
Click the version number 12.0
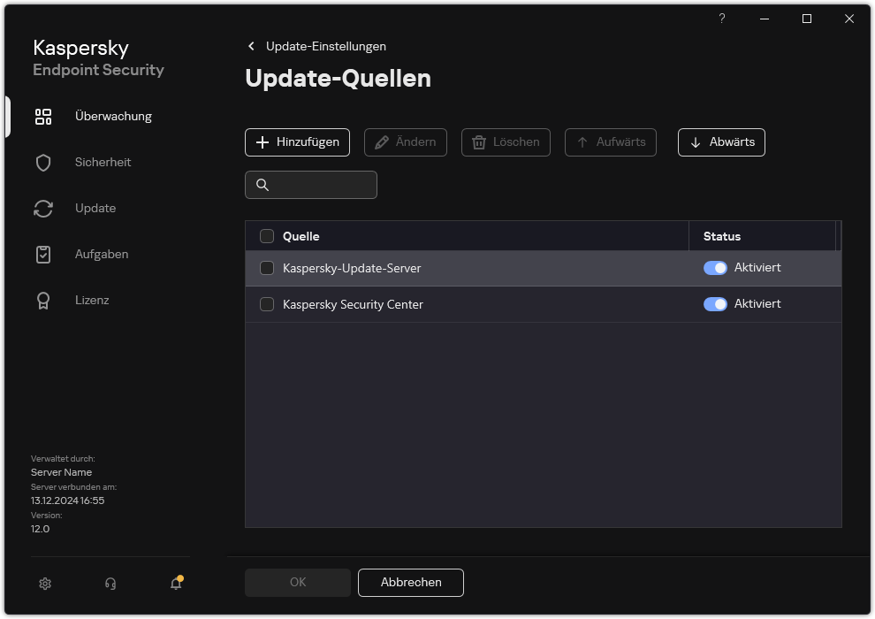(40, 529)
